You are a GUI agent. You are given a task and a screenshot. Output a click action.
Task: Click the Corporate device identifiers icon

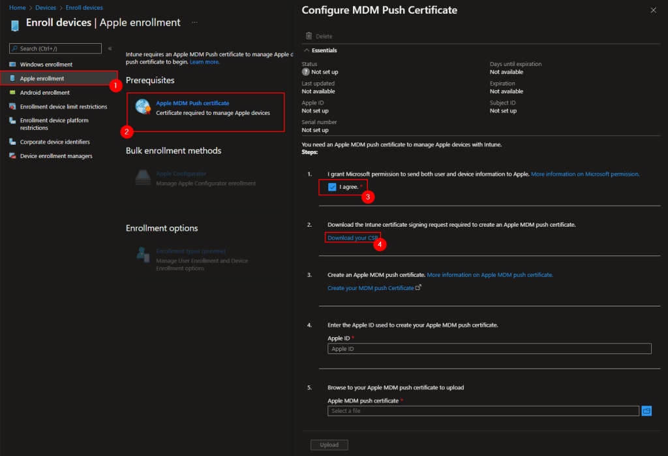[x=12, y=142]
